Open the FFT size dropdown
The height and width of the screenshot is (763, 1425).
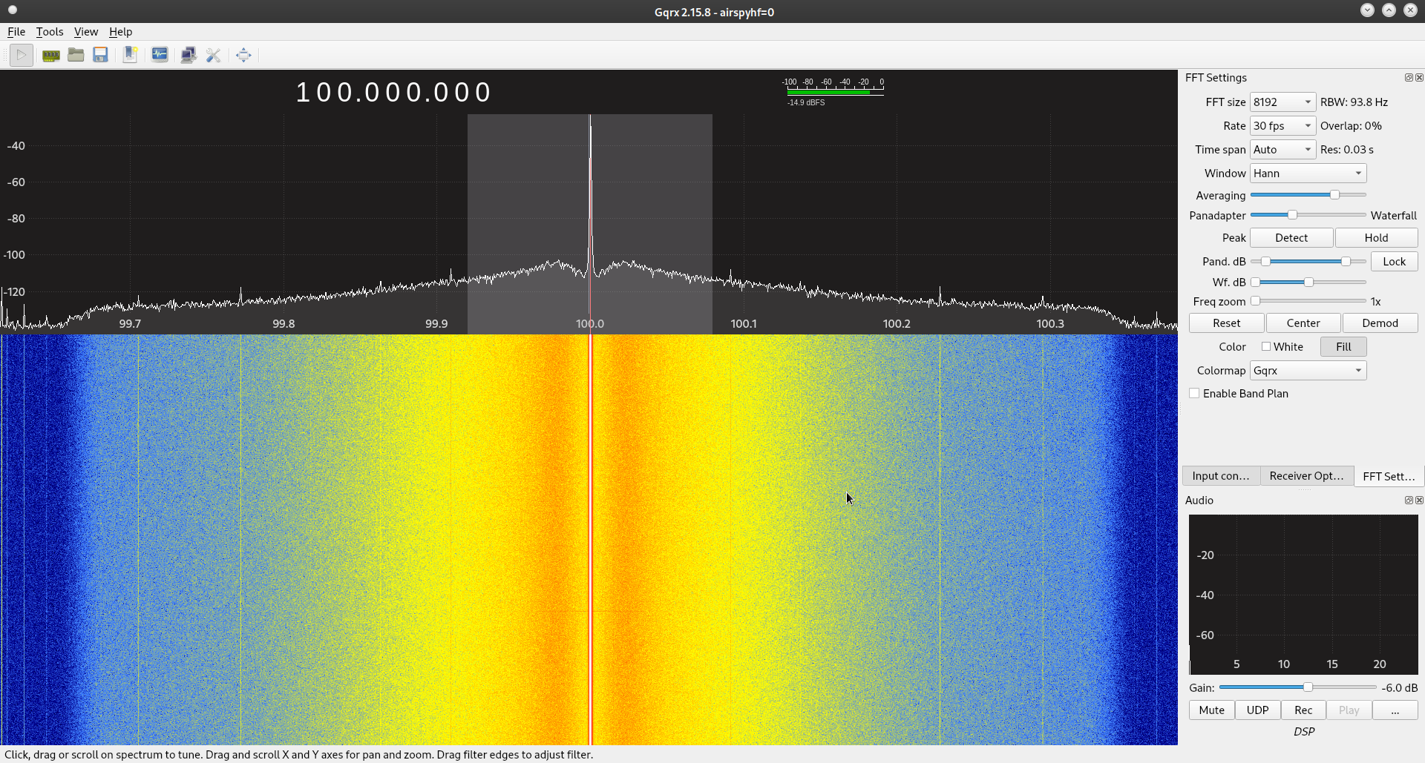1282,102
